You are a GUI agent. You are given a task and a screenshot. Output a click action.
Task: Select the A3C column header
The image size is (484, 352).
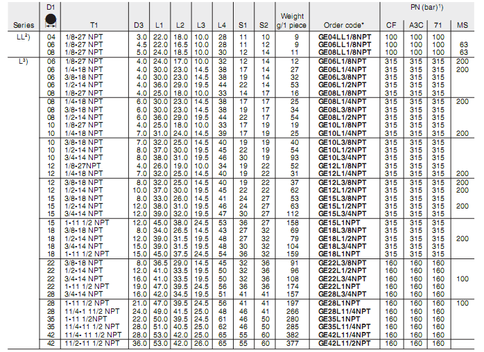pyautogui.click(x=416, y=25)
